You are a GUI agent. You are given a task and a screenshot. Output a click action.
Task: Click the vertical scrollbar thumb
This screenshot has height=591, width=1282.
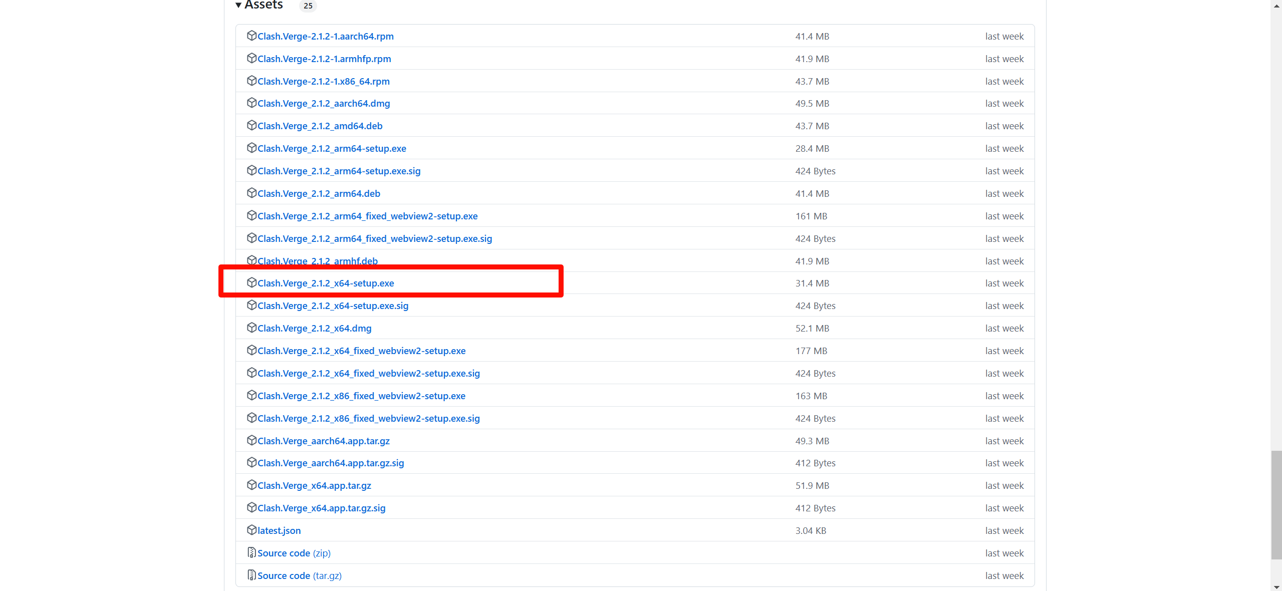(x=1276, y=504)
